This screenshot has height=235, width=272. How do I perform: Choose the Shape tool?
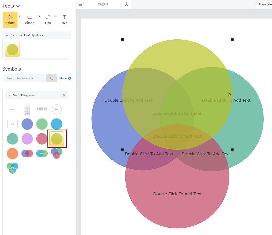[30, 19]
